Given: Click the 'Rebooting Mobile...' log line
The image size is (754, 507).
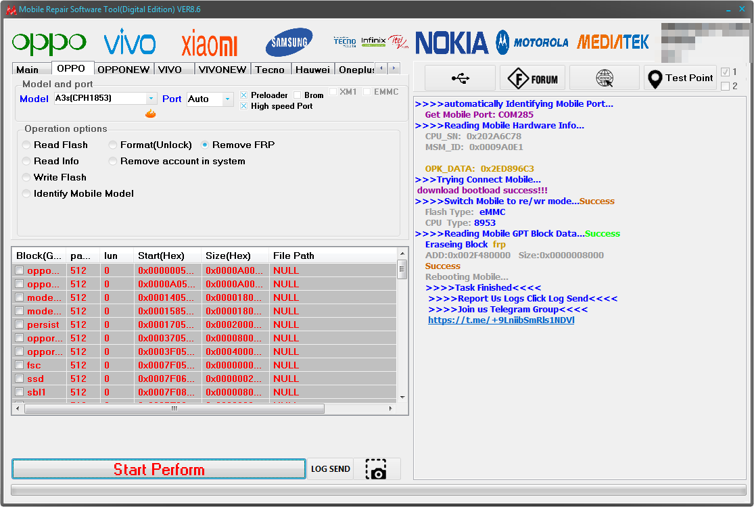Looking at the screenshot, I should tap(467, 276).
